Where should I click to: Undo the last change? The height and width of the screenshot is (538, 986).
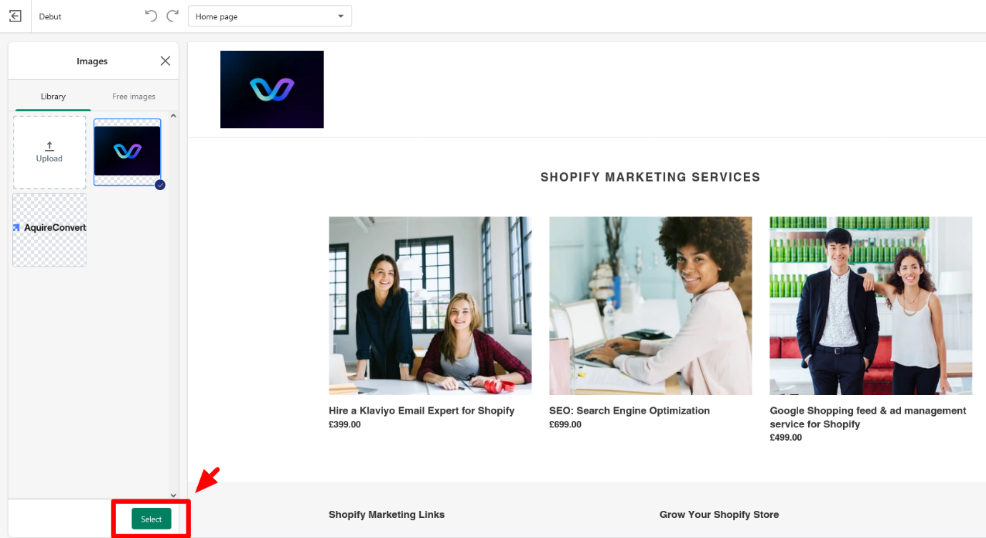pyautogui.click(x=151, y=16)
